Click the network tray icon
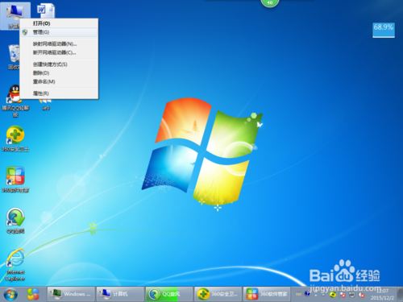 coord(351,295)
